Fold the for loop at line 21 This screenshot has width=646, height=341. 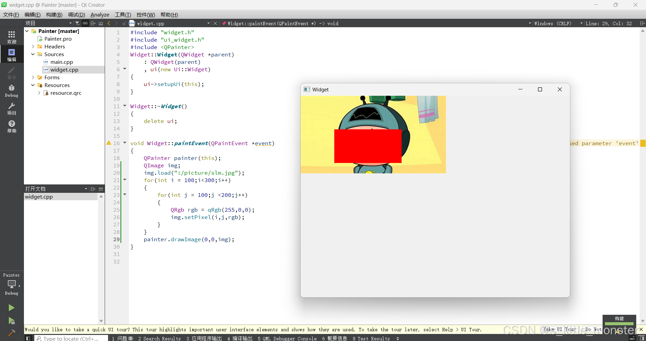point(125,180)
